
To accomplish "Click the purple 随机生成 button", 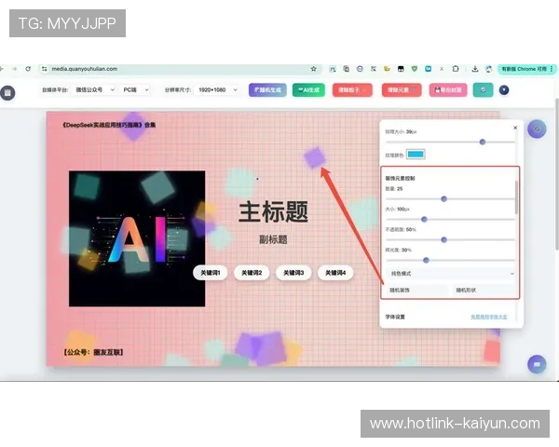I will 267,89.
